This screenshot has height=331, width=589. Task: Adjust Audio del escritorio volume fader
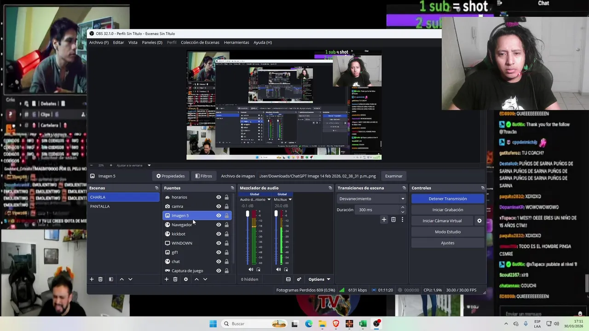point(248,214)
